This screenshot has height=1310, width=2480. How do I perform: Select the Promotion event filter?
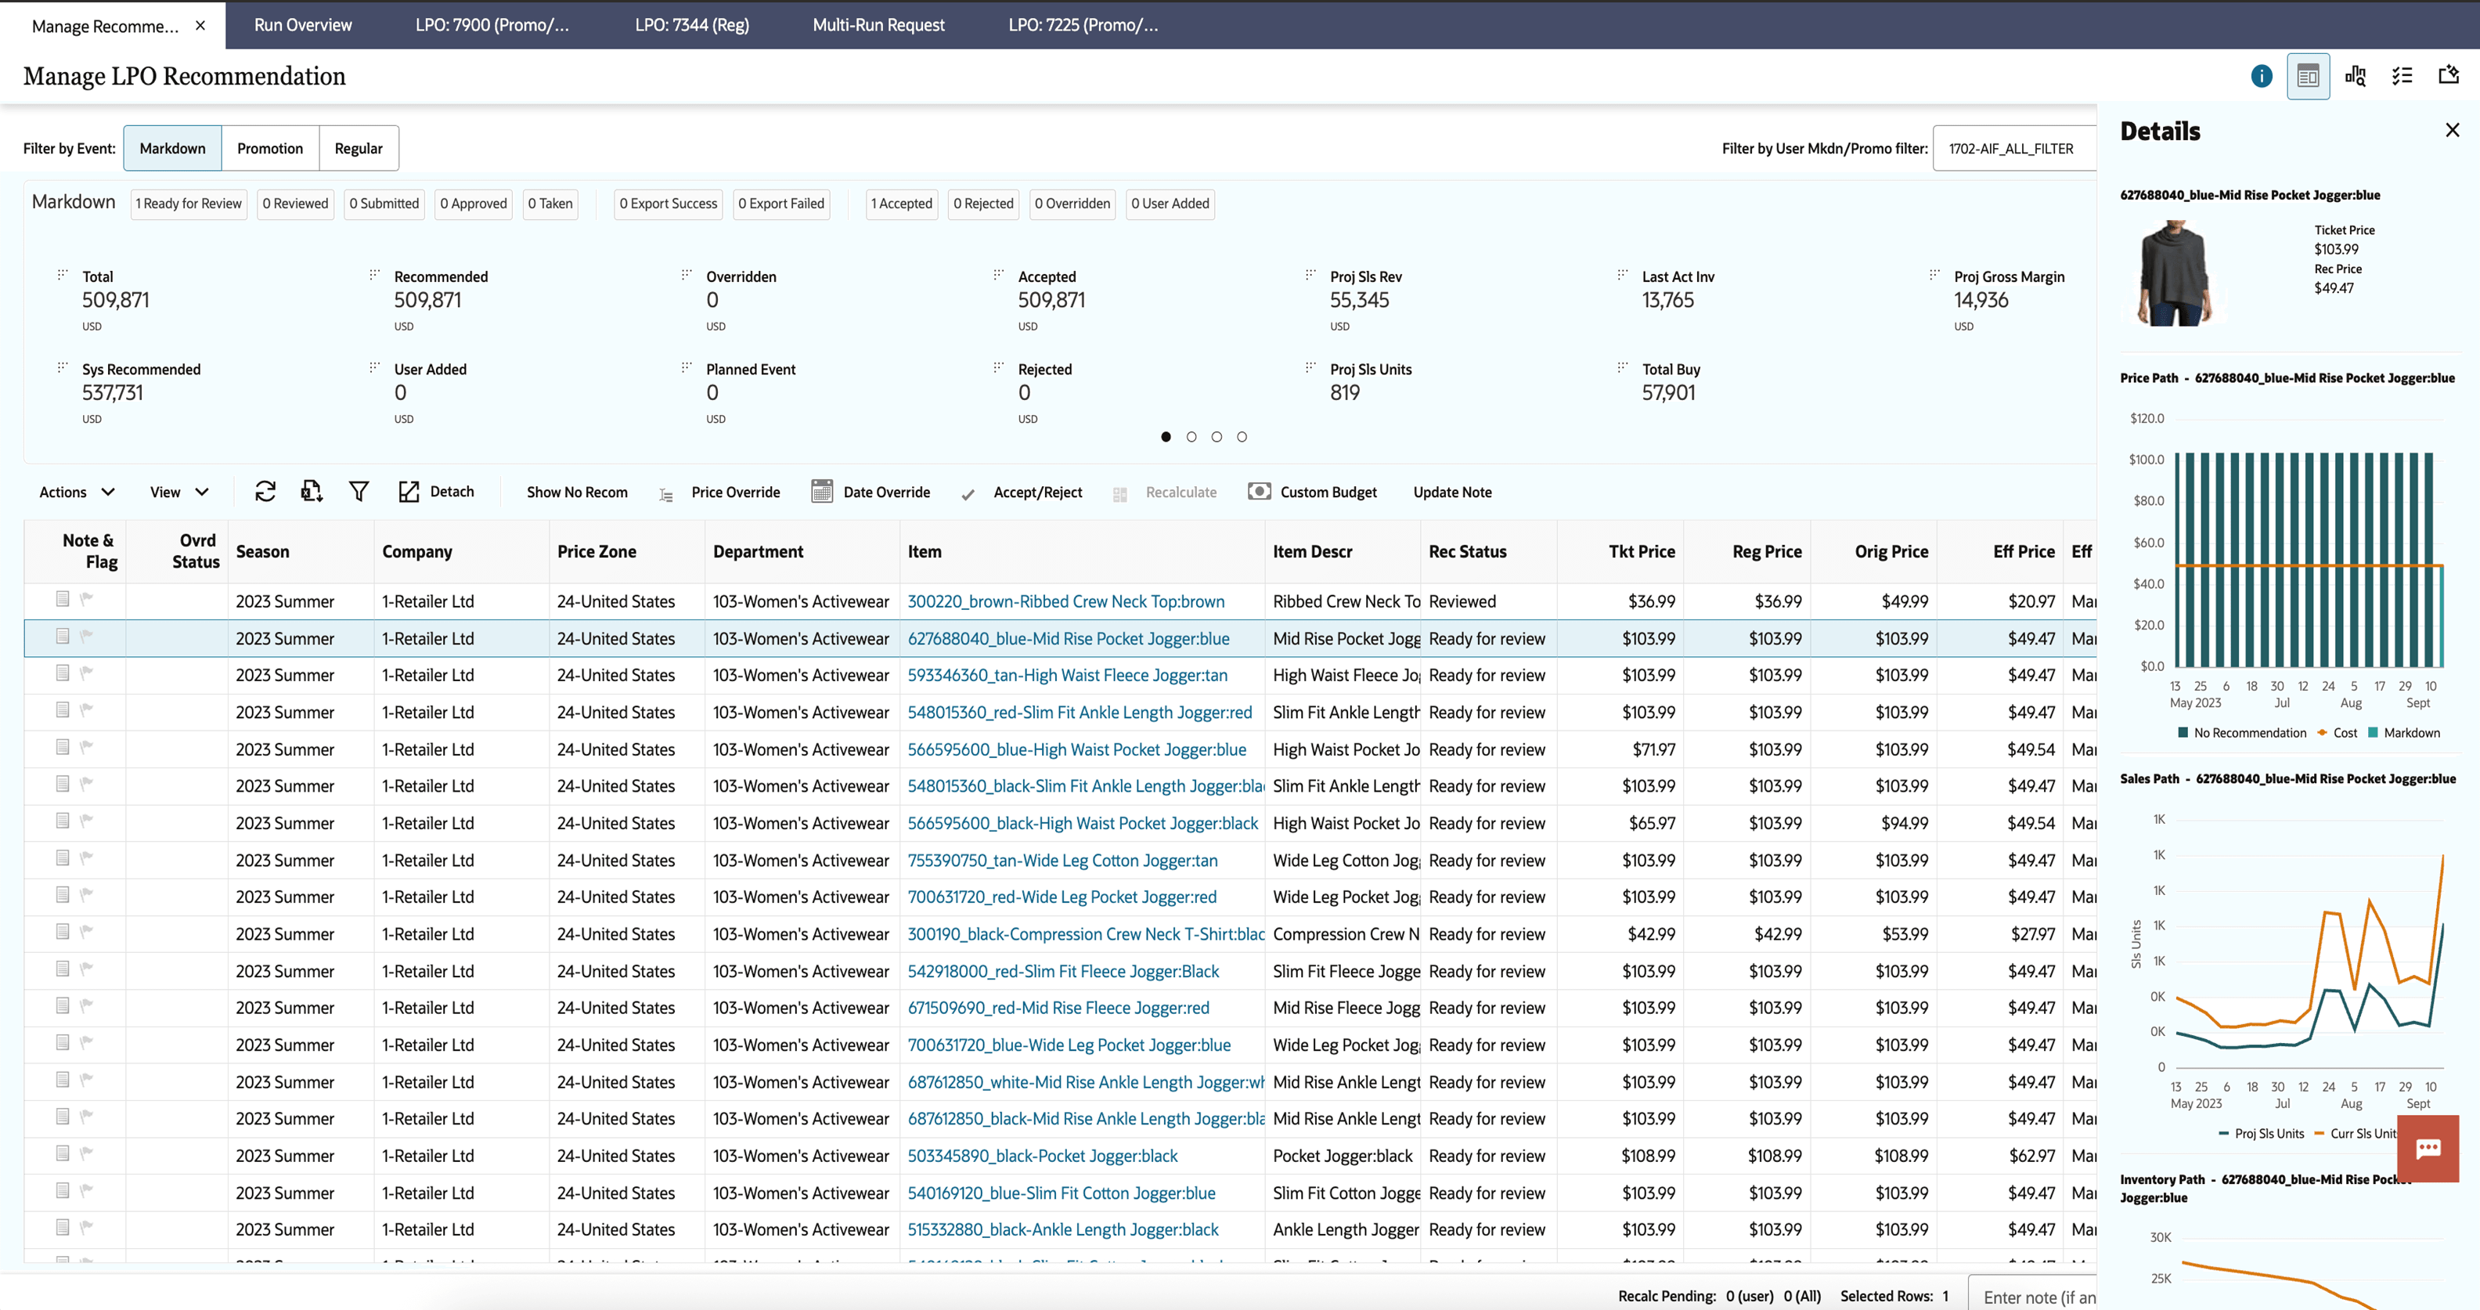269,148
